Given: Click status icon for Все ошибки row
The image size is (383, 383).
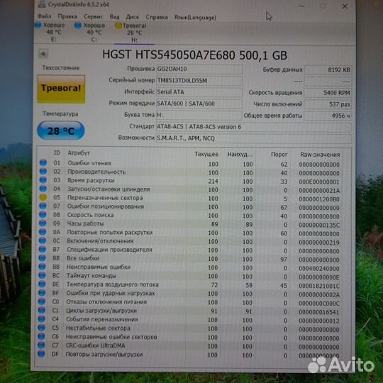Looking at the screenshot, I should pyautogui.click(x=43, y=258).
